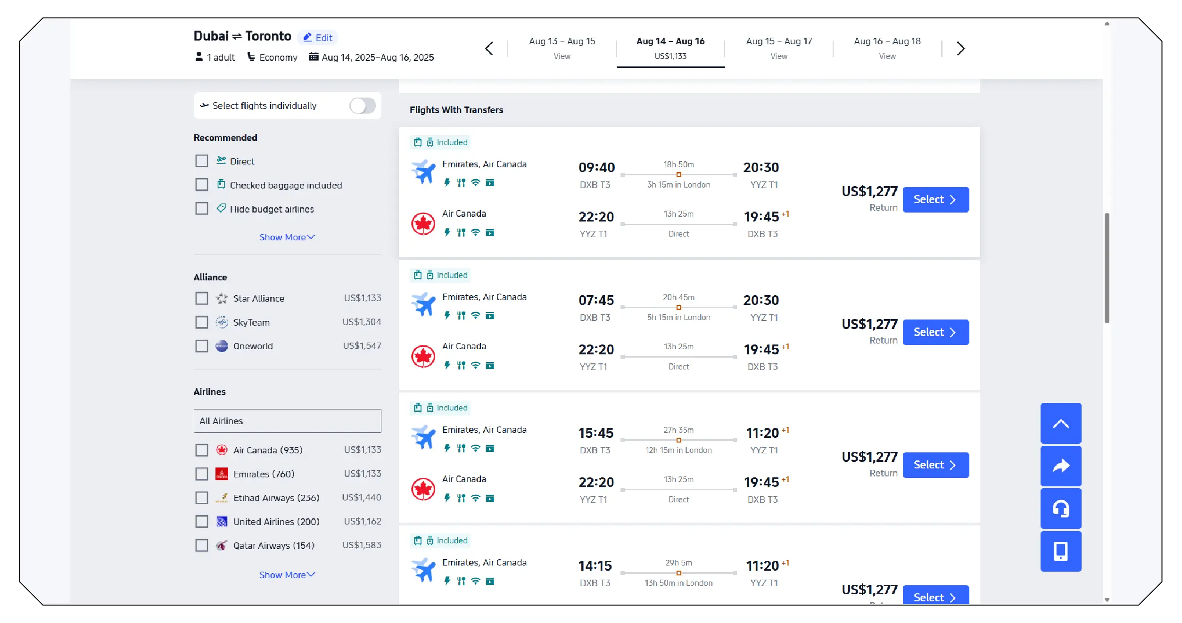Click the mobile app icon in the right sidebar
Viewport: 1182px width, 623px height.
point(1061,551)
